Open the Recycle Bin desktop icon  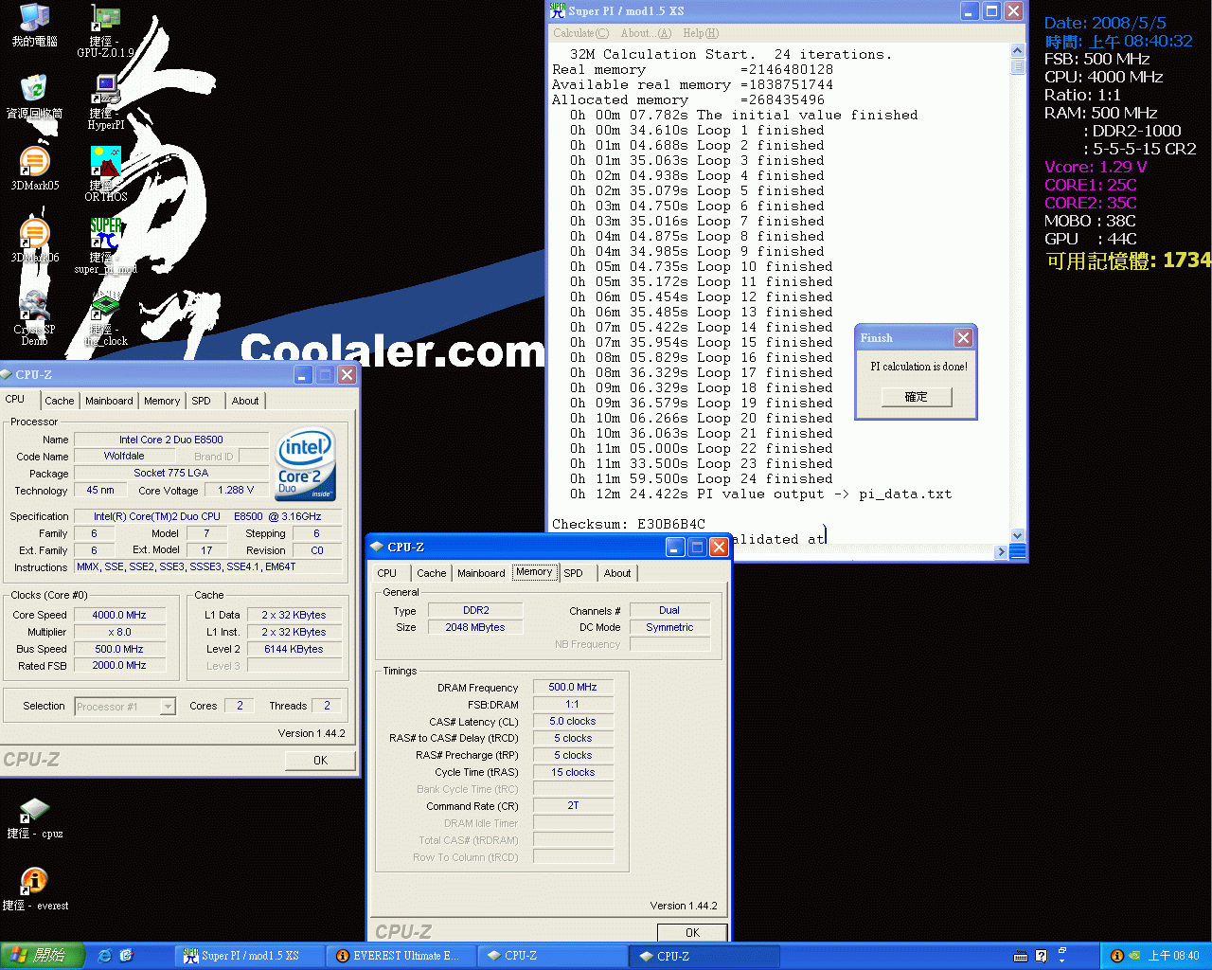[x=34, y=98]
